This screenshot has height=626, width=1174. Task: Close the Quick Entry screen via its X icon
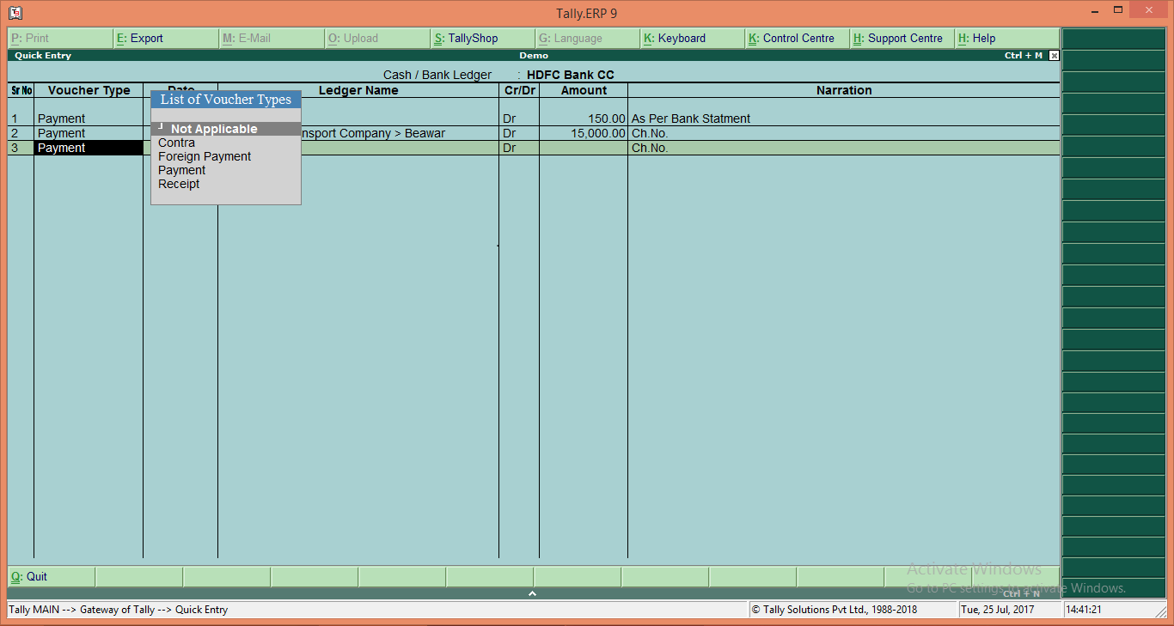1054,55
